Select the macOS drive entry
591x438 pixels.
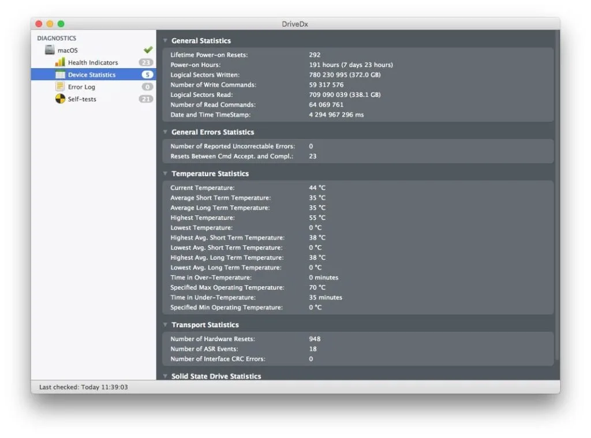point(93,50)
